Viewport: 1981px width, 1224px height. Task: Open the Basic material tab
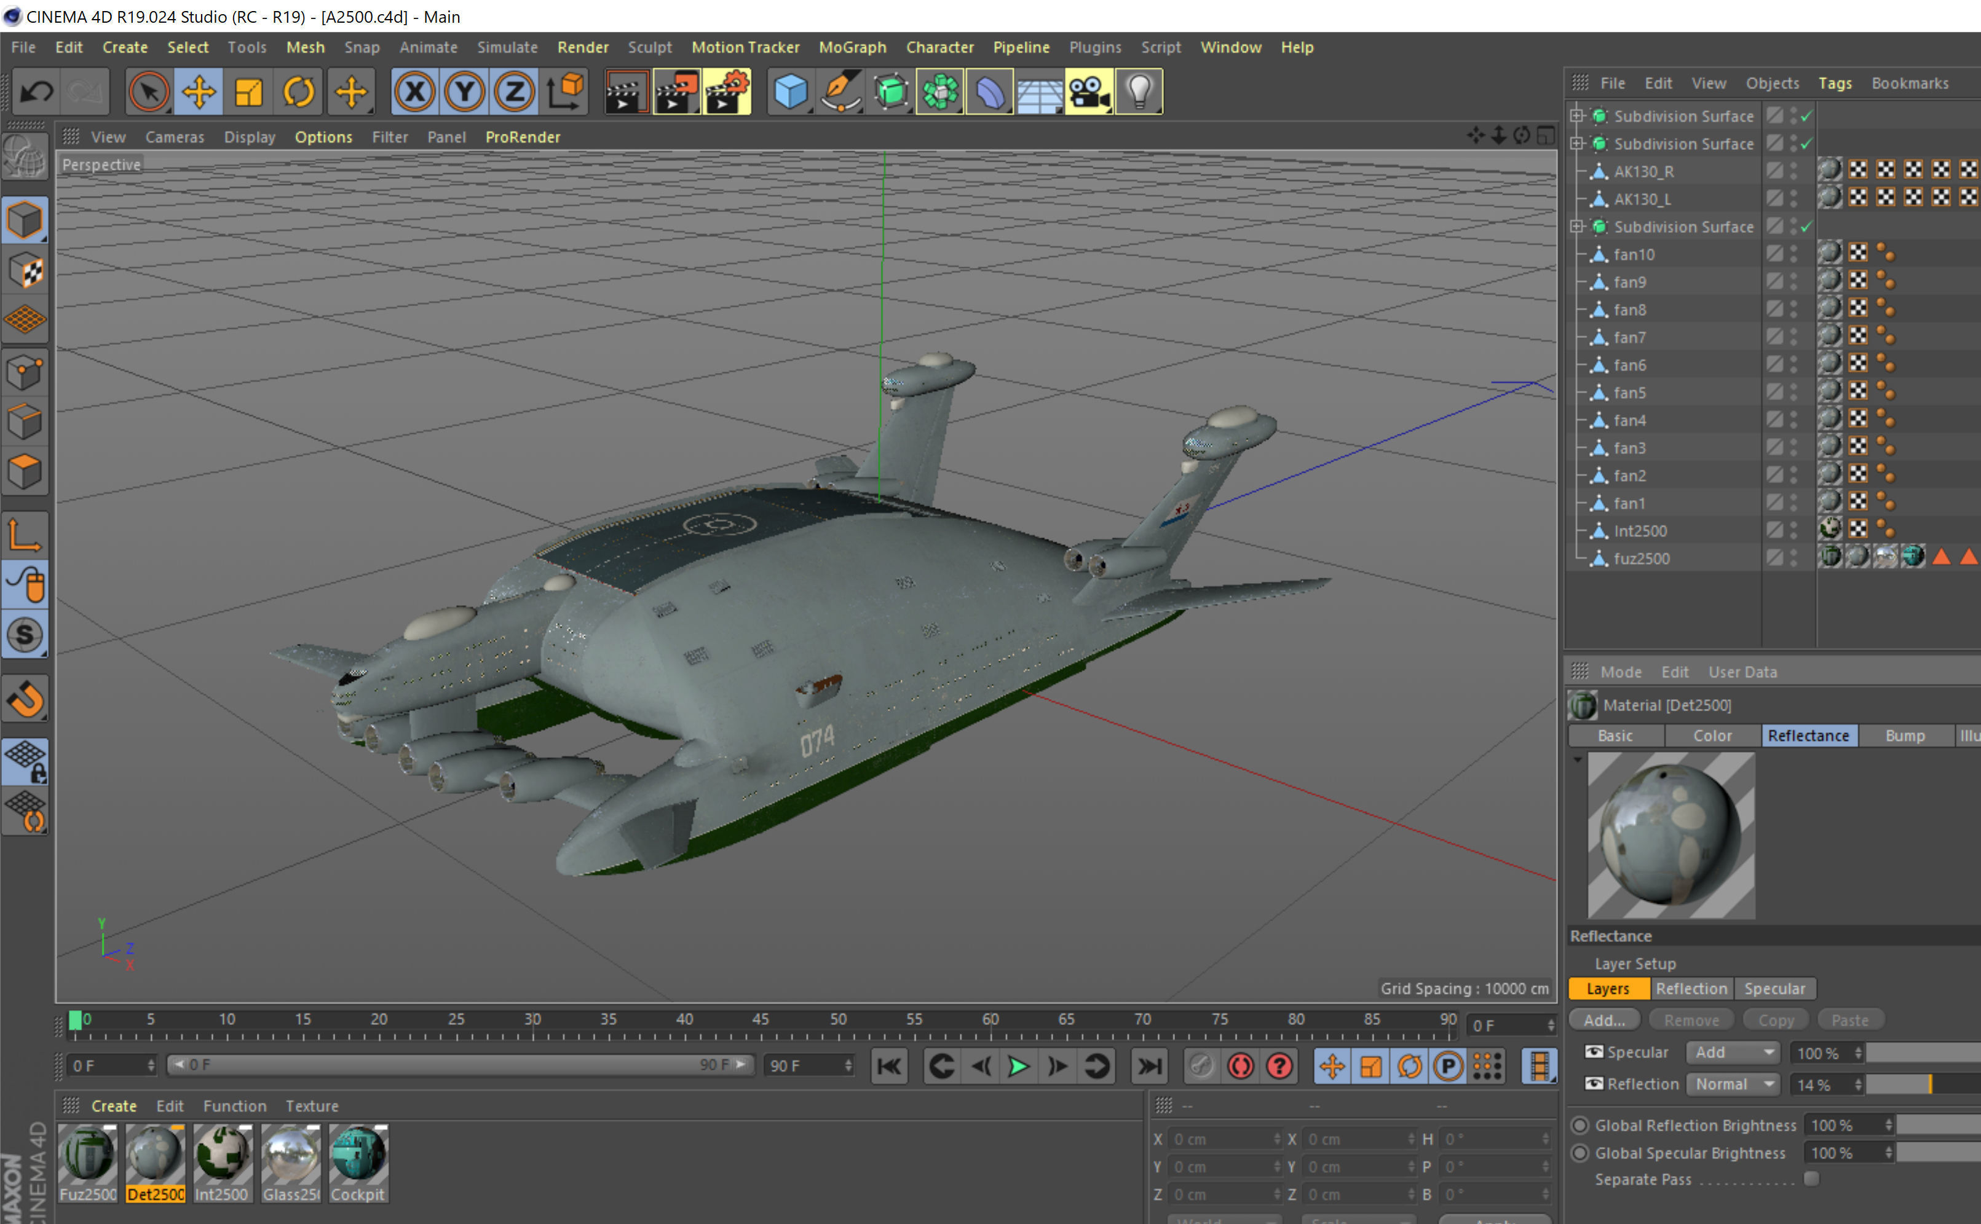coord(1615,735)
